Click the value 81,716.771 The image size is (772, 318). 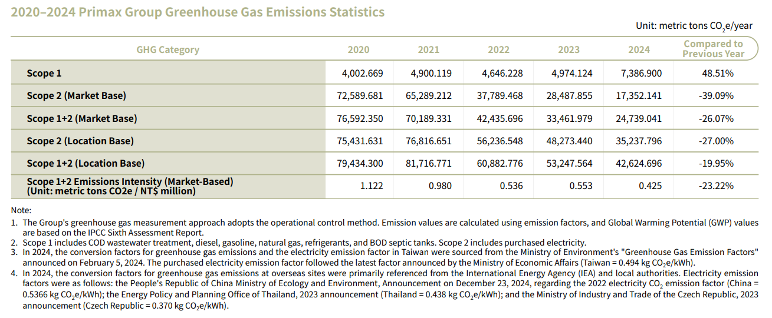pos(429,163)
